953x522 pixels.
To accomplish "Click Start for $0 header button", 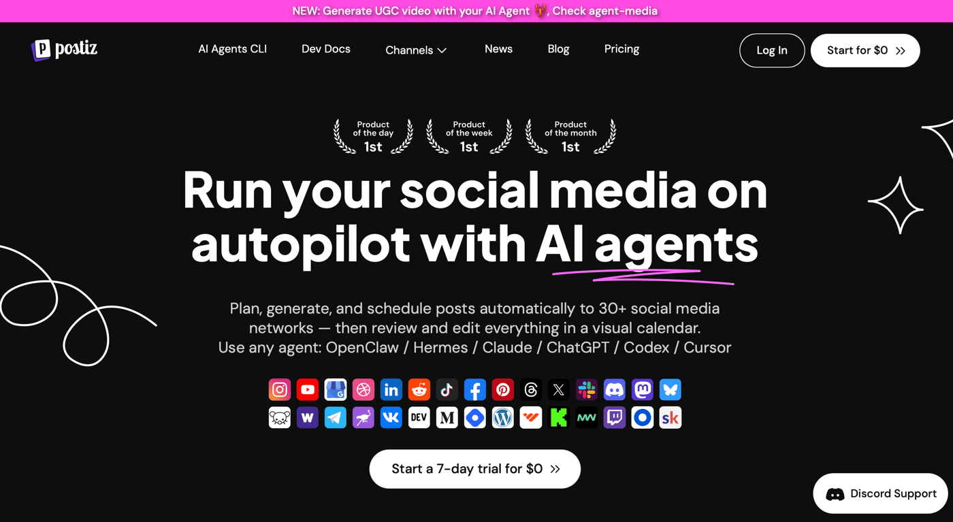I will click(x=865, y=50).
